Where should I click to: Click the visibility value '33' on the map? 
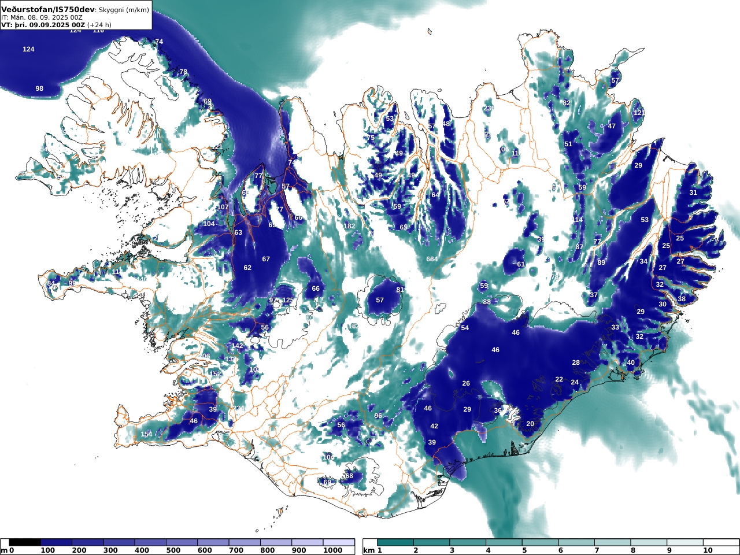(x=615, y=327)
